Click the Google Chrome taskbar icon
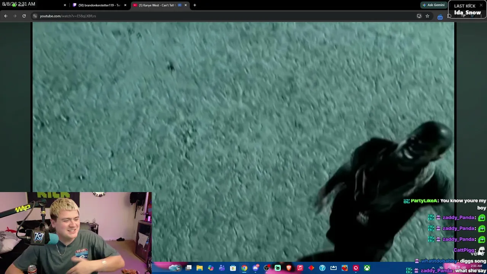The height and width of the screenshot is (274, 487). (244, 268)
